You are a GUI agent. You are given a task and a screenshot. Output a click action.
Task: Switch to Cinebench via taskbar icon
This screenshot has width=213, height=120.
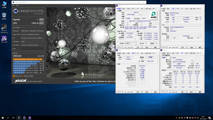(x=25, y=118)
